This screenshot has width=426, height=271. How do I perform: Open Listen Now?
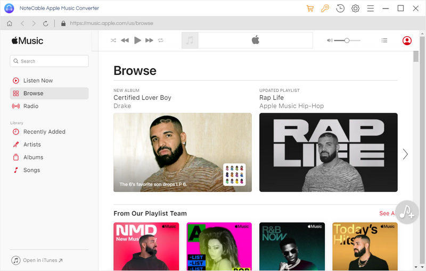click(x=49, y=80)
